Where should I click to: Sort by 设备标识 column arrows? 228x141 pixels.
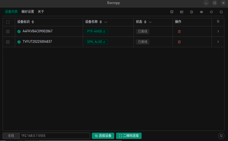33,22
